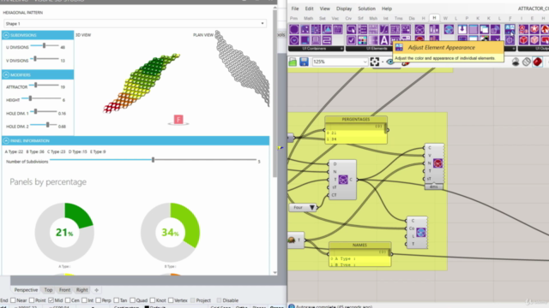Open the Display menu
549x308 pixels.
click(344, 9)
